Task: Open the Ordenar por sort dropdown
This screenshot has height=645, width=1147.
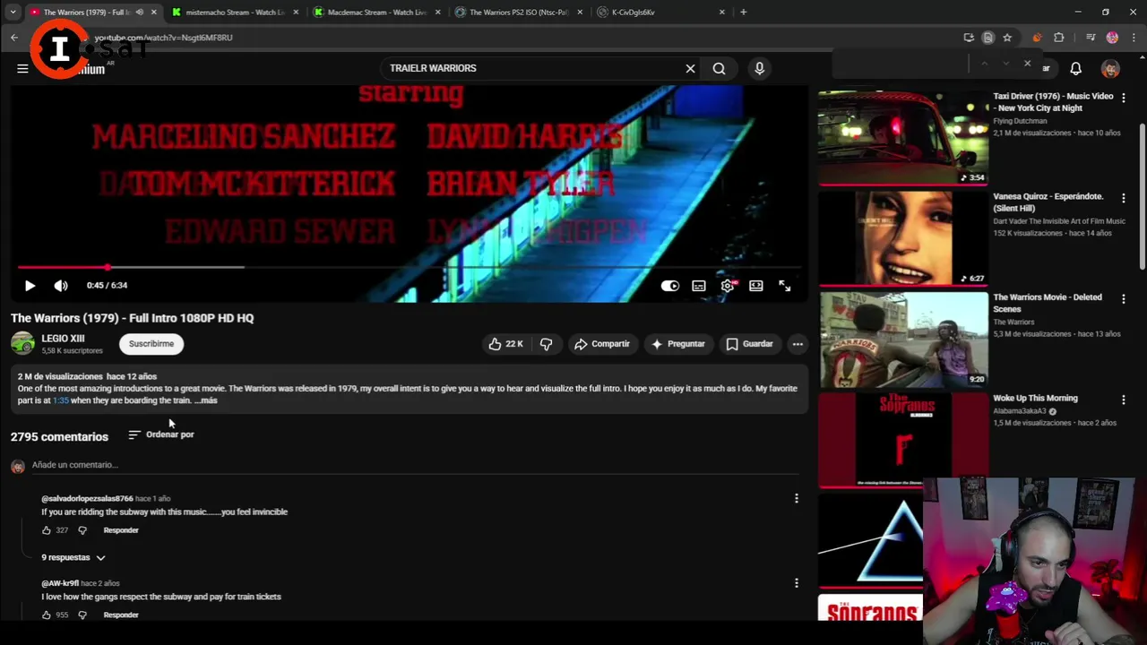Action: [x=161, y=434]
